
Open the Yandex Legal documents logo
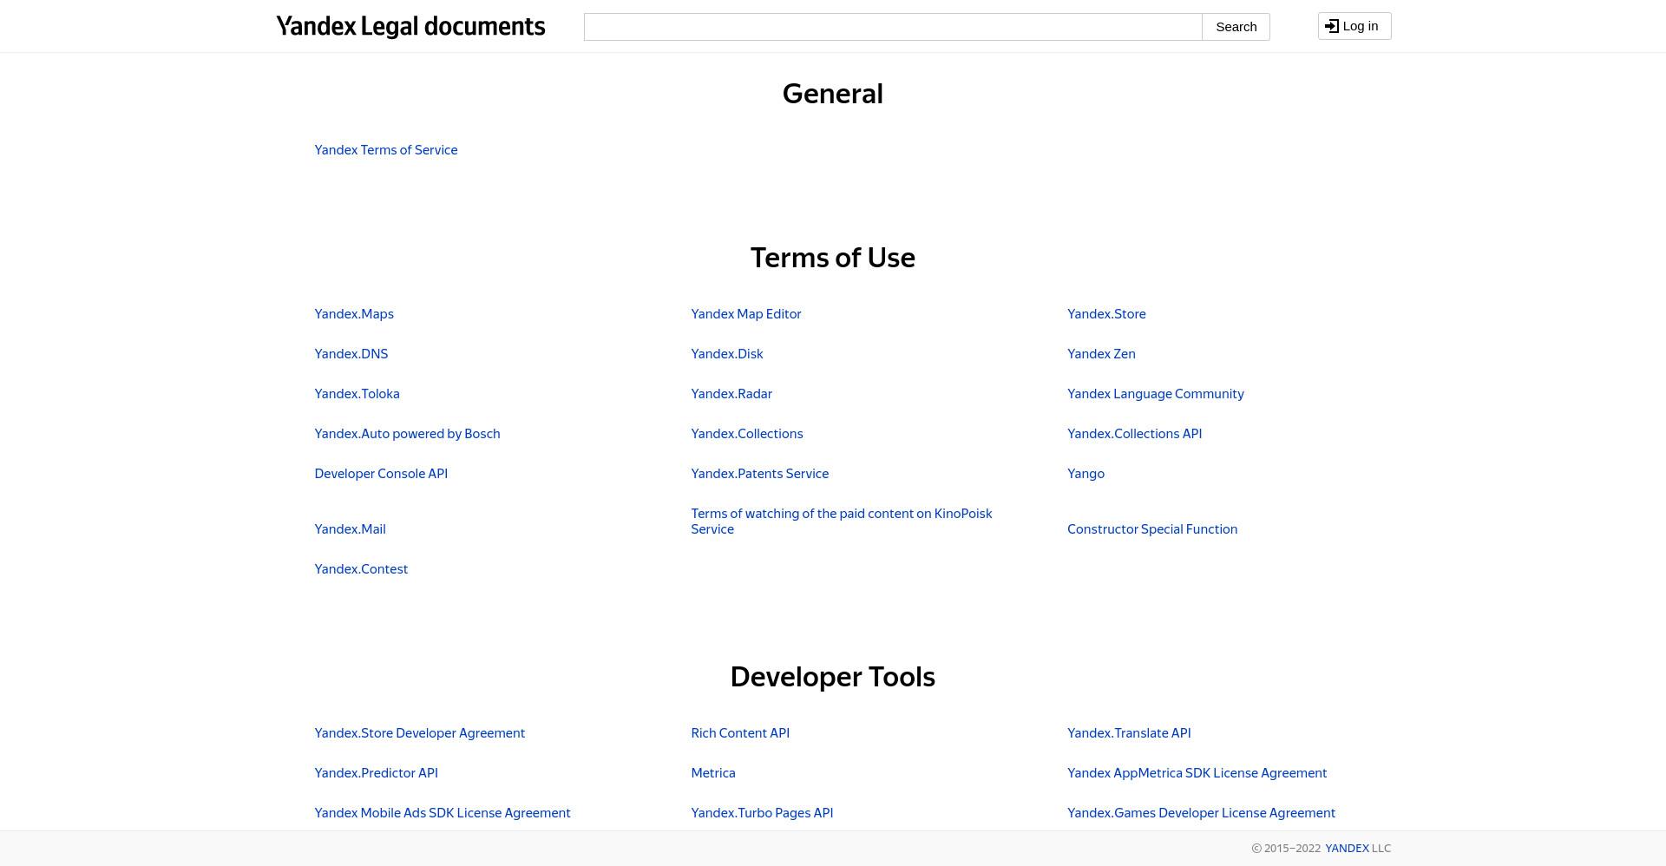pyautogui.click(x=410, y=26)
